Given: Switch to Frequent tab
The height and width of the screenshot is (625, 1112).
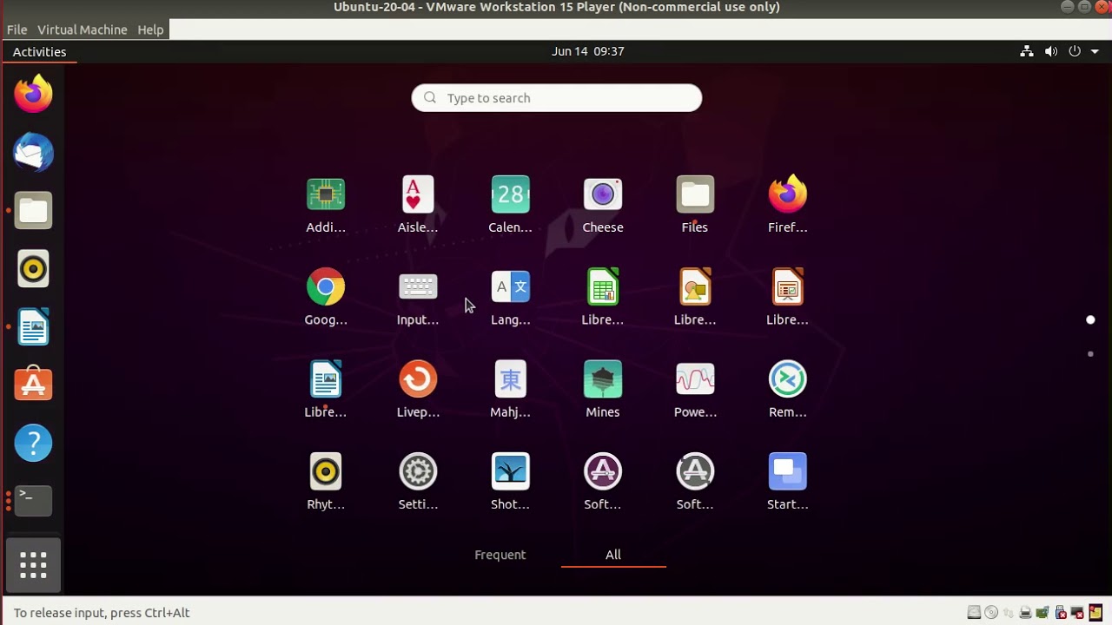Looking at the screenshot, I should coord(500,555).
